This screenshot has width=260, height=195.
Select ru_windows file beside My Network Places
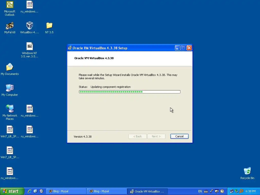point(29,111)
